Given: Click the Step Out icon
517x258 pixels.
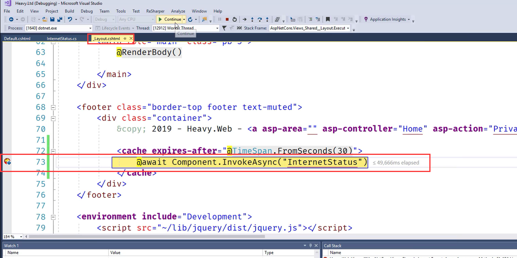Looking at the screenshot, I should coord(267,19).
